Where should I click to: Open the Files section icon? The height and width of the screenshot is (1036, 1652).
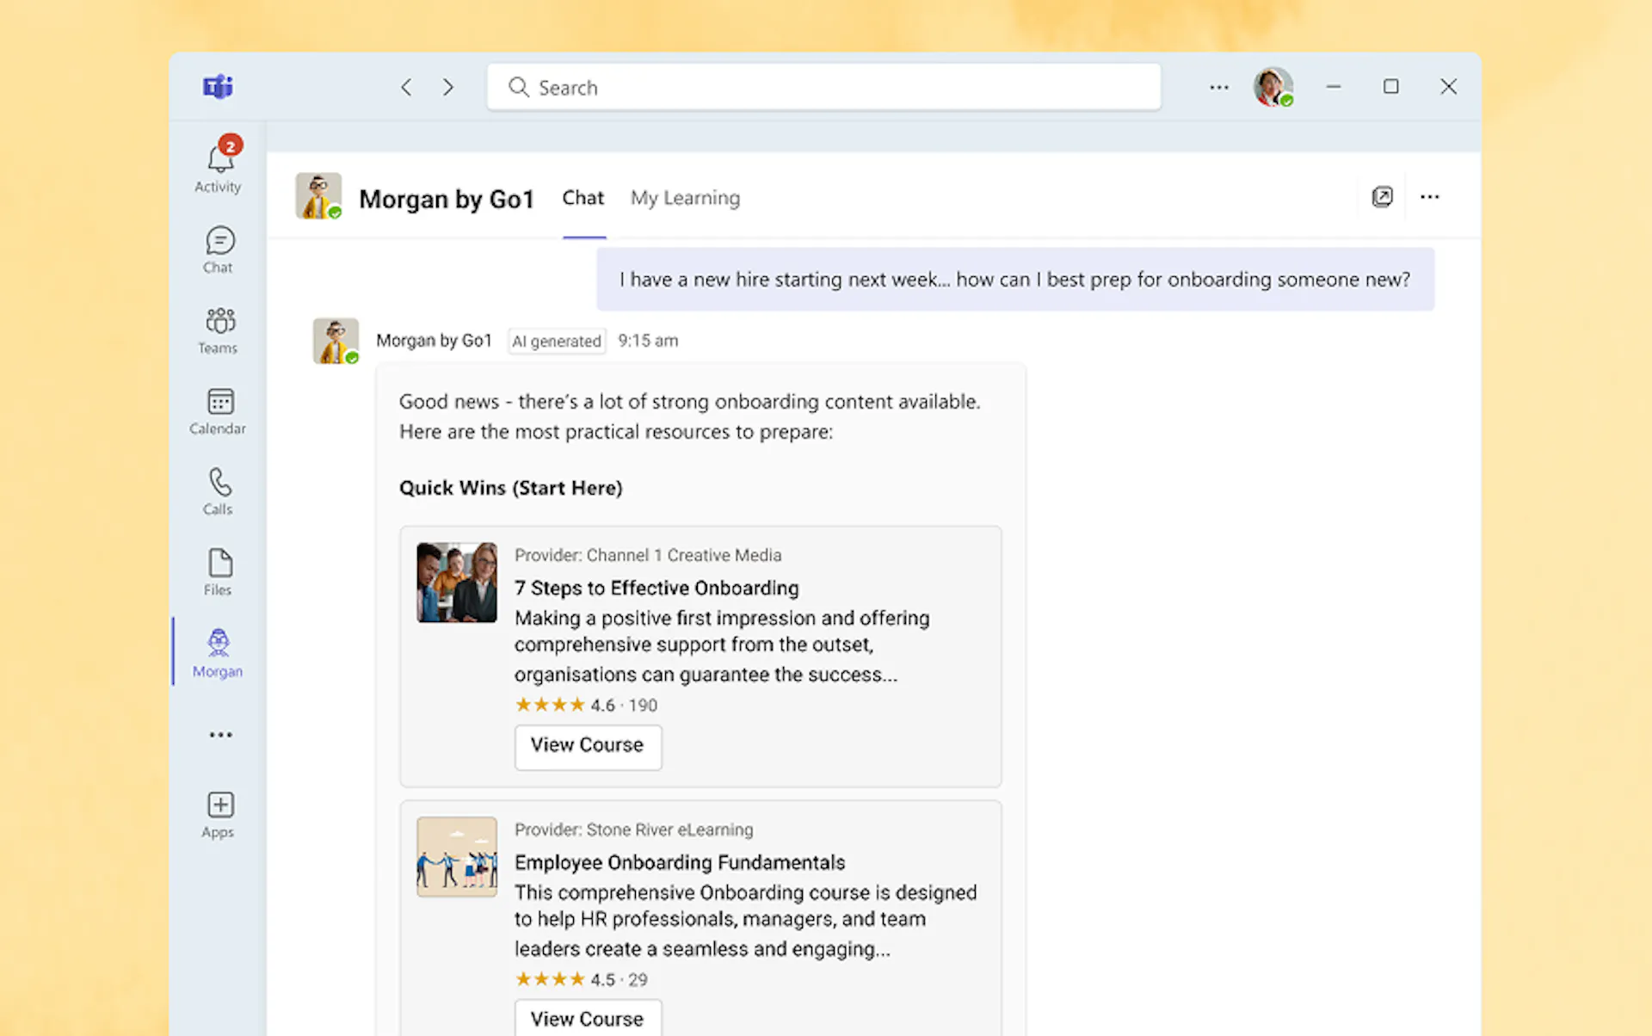tap(219, 572)
